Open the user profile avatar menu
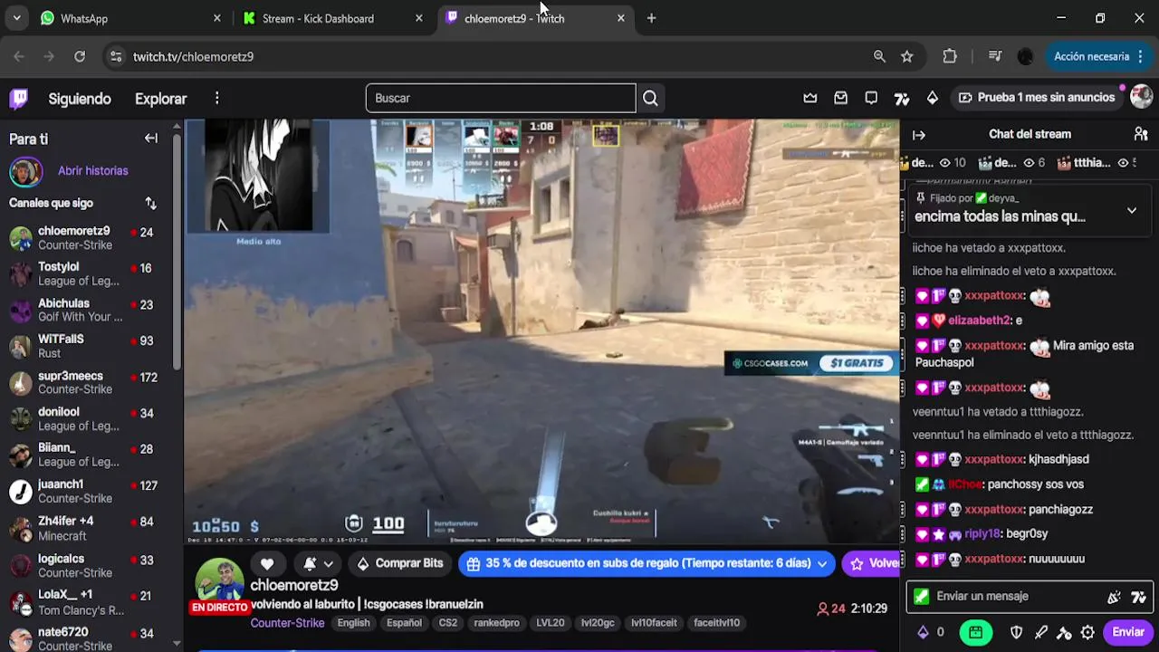The height and width of the screenshot is (652, 1159). (x=1142, y=97)
